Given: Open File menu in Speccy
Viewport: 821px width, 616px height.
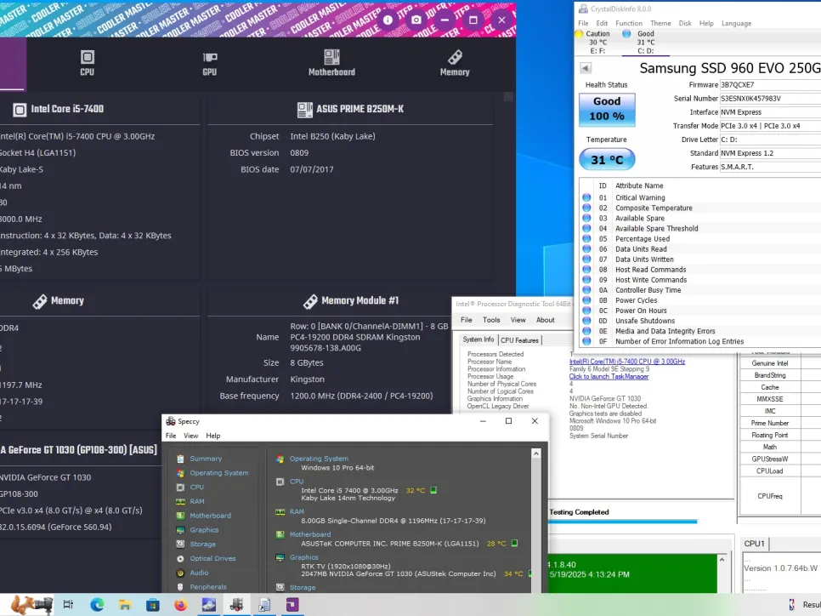Looking at the screenshot, I should tap(171, 436).
